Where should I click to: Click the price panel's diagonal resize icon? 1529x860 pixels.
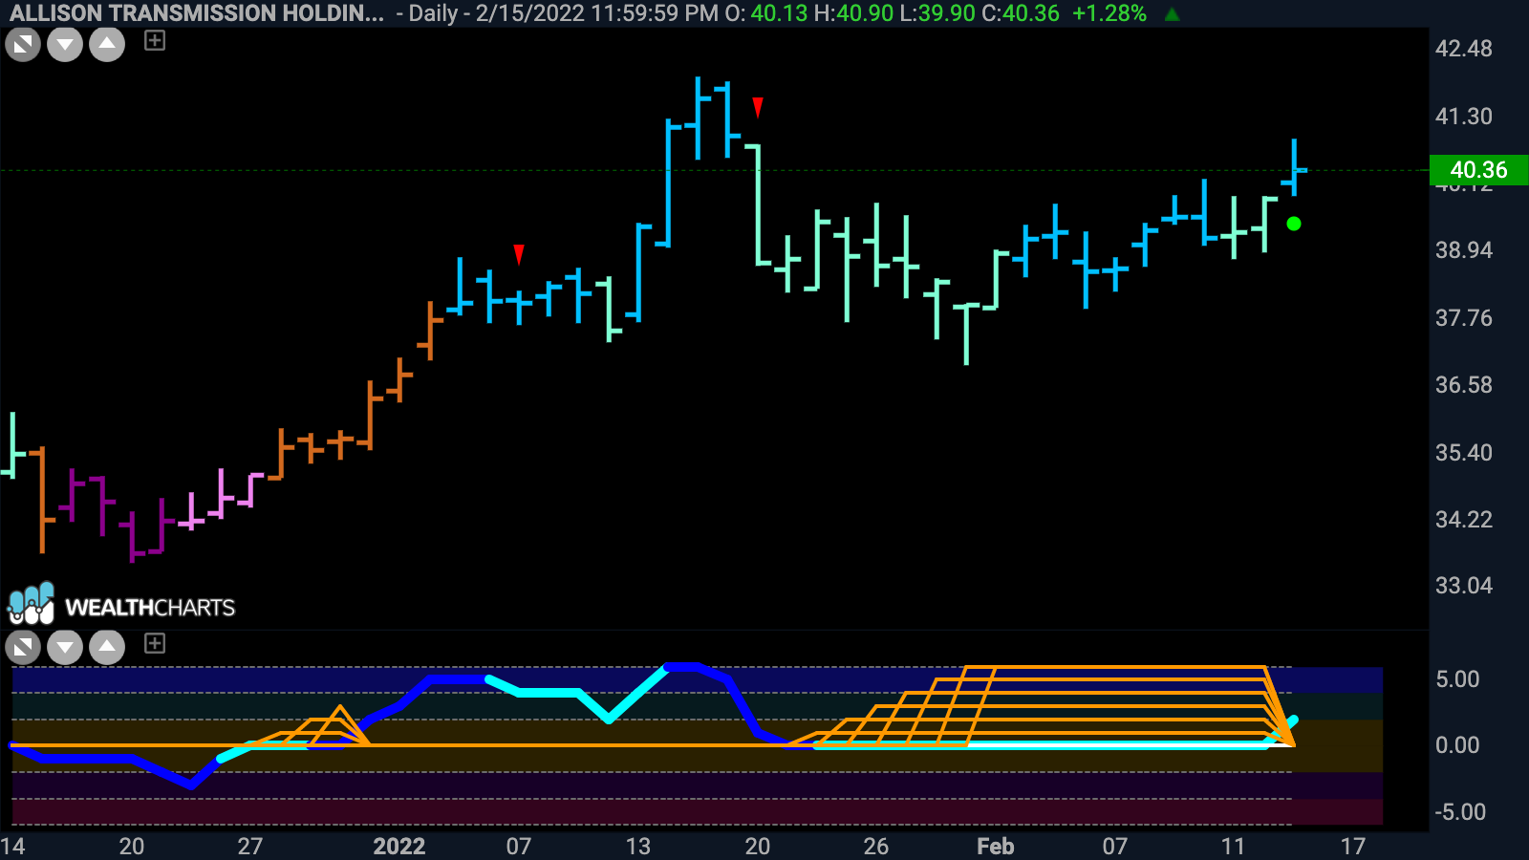click(x=23, y=44)
